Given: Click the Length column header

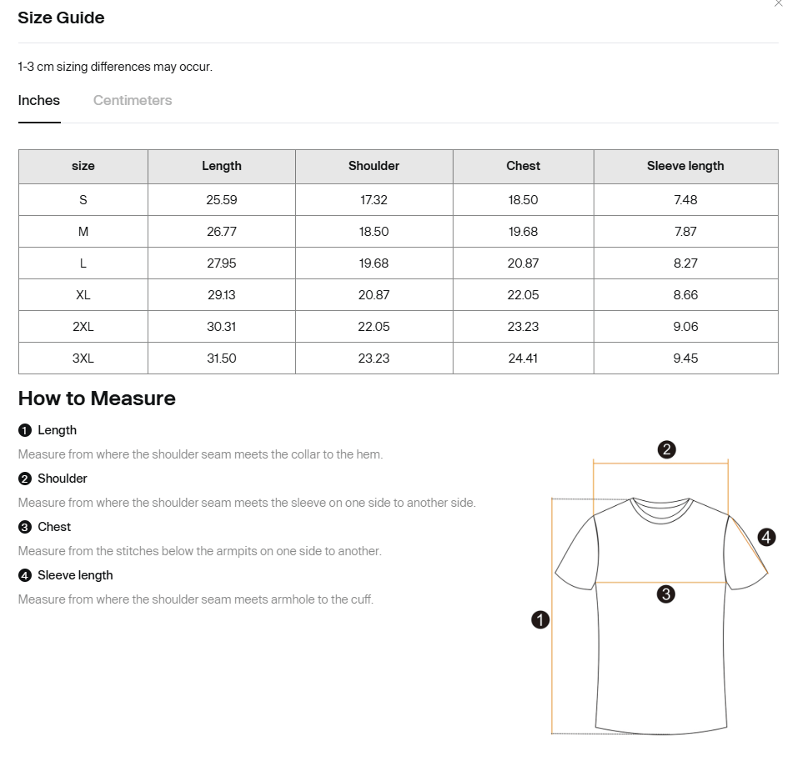Looking at the screenshot, I should click(x=222, y=166).
